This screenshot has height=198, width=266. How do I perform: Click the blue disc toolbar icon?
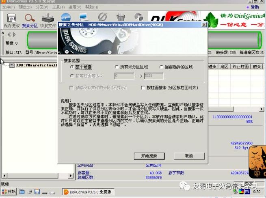click(66, 17)
